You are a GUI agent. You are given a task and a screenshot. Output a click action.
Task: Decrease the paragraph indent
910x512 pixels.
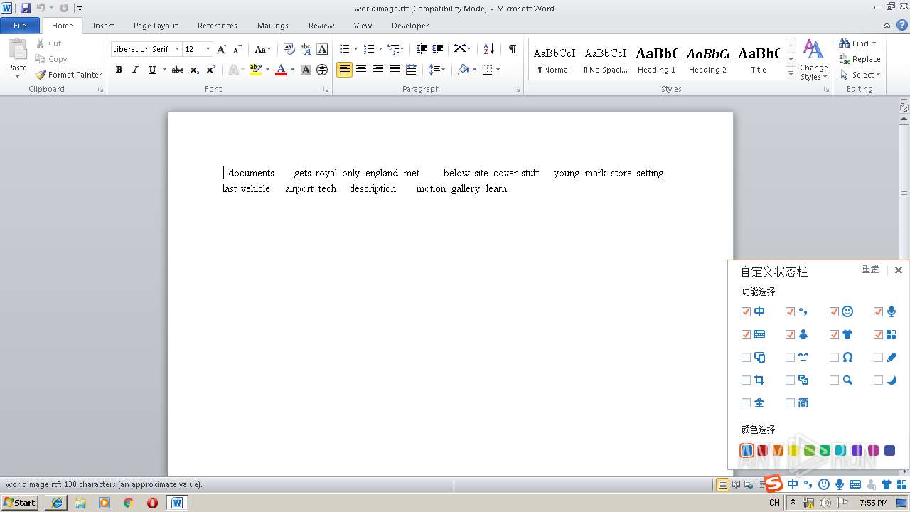point(422,49)
